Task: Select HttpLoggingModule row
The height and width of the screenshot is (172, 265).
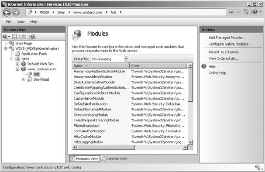Action: click(130, 142)
